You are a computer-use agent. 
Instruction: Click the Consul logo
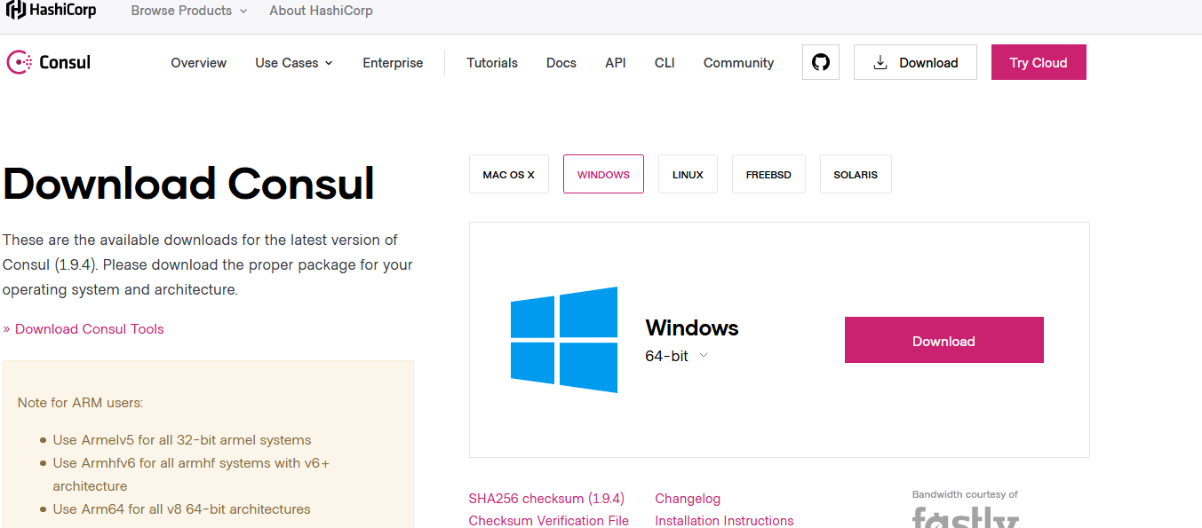49,62
